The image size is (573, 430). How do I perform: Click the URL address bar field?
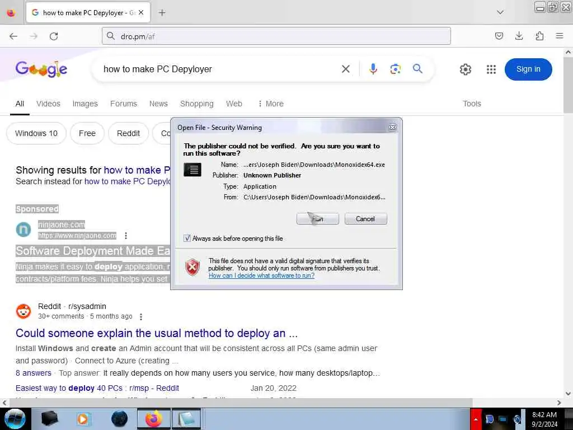click(276, 36)
